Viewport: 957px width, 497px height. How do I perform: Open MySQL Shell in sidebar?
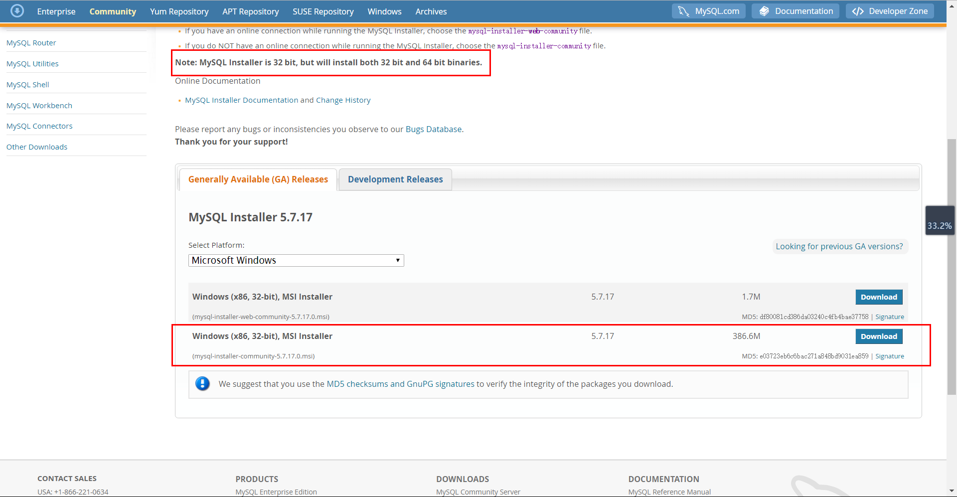[x=28, y=85]
